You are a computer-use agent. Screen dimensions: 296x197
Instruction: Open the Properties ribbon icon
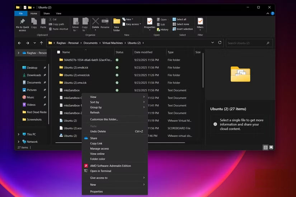pyautogui.click(x=150, y=23)
